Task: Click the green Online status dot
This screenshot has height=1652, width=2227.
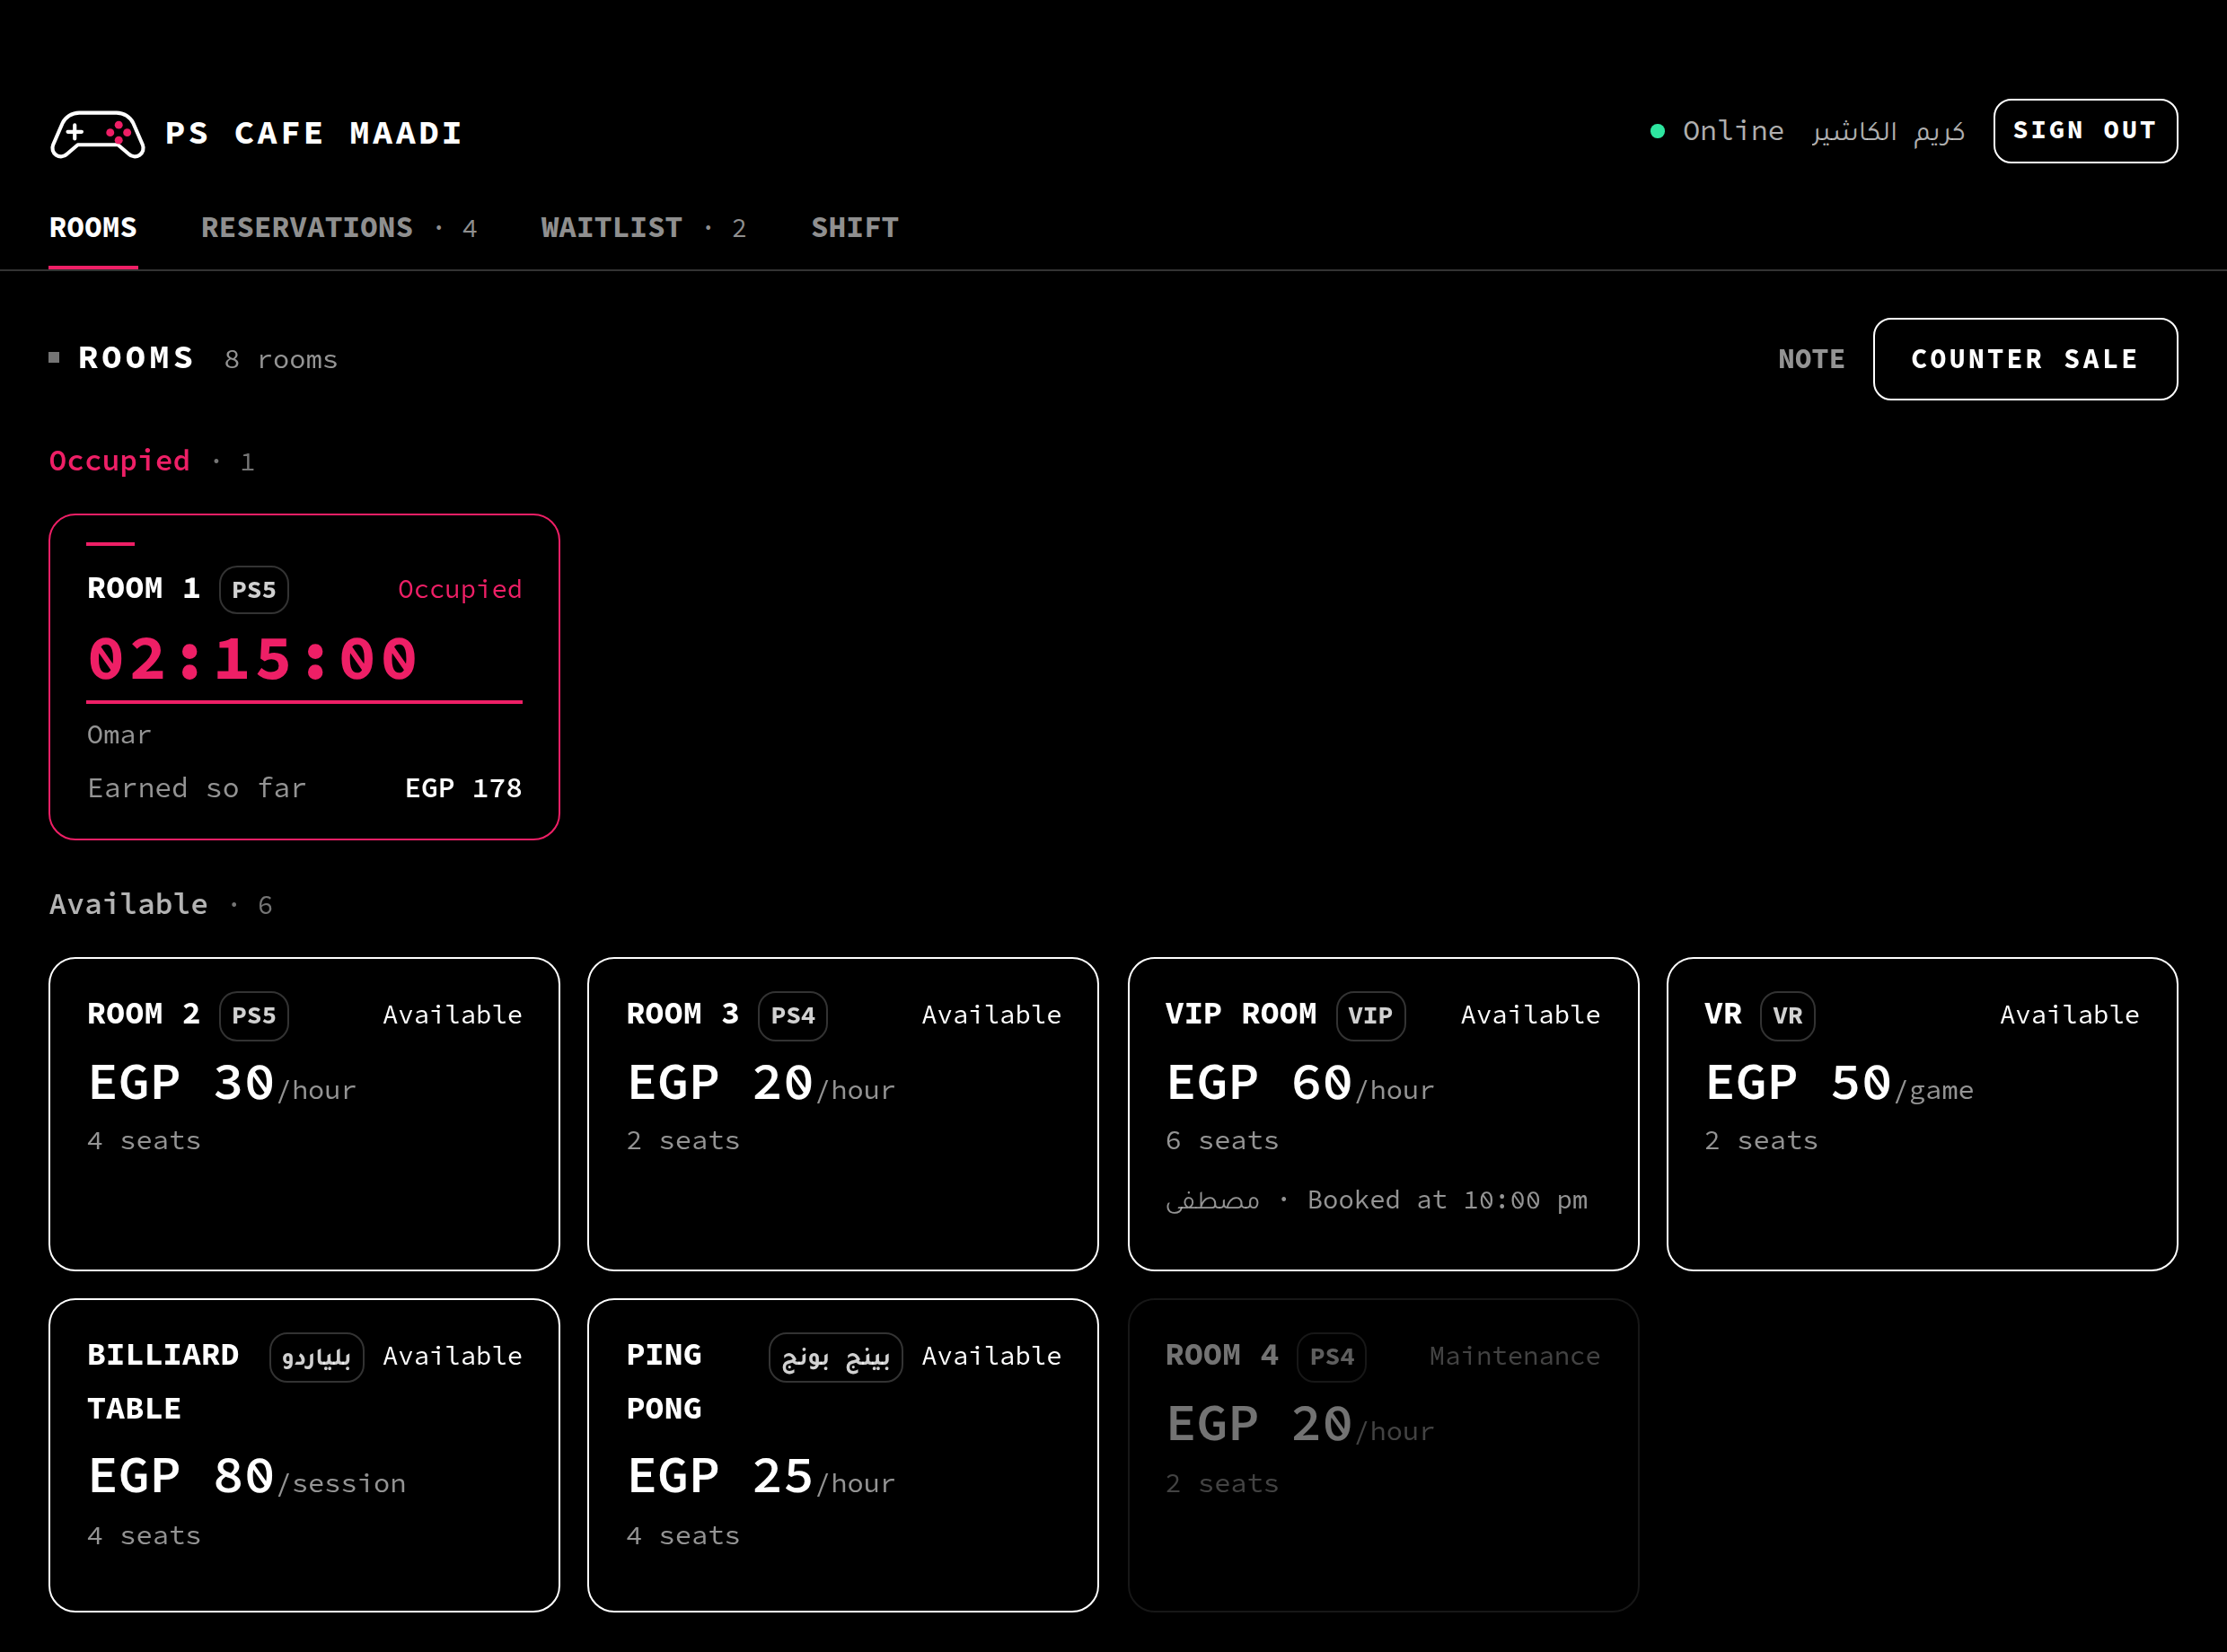Action: 1657,131
